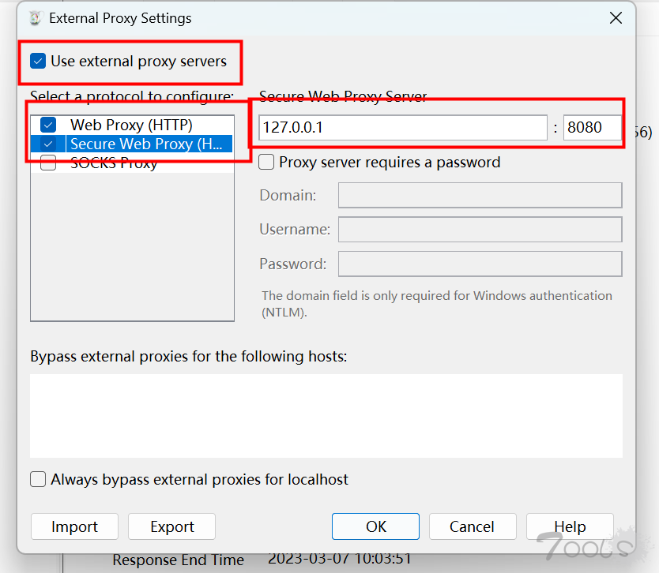Viewport: 659px width, 573px height.
Task: Click the Export button
Action: point(172,526)
